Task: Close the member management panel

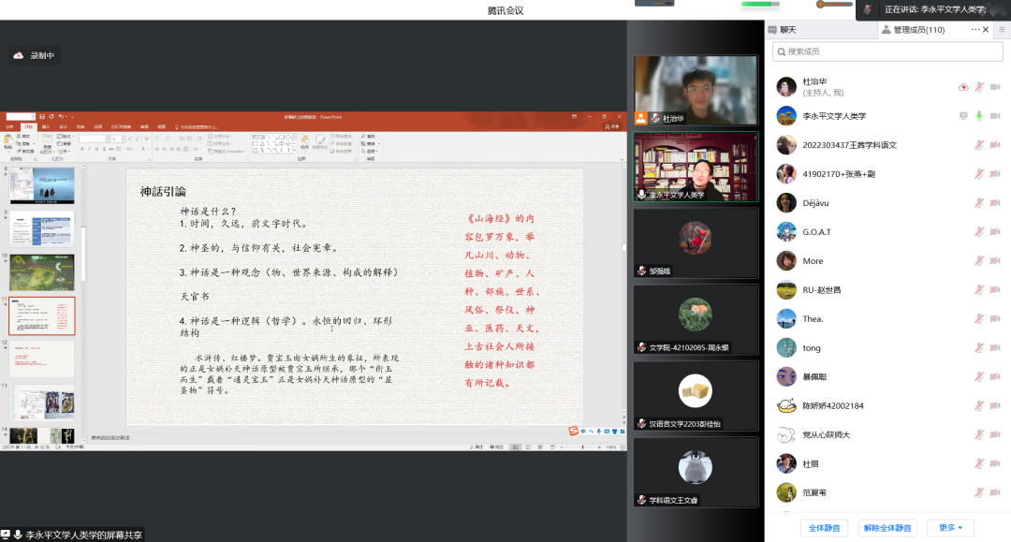Action: (x=986, y=30)
